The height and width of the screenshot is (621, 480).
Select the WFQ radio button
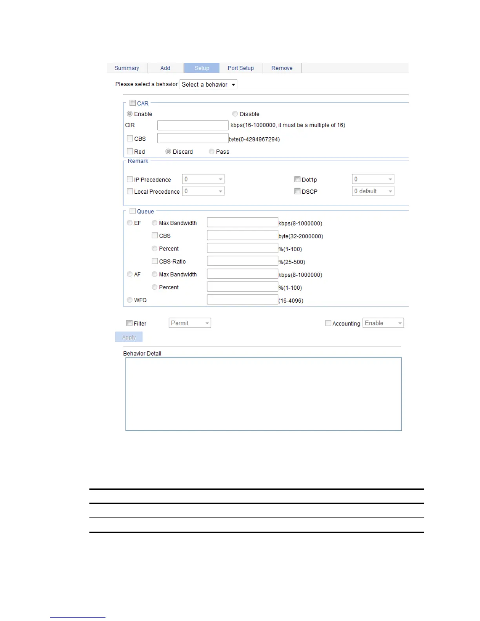coord(129,300)
